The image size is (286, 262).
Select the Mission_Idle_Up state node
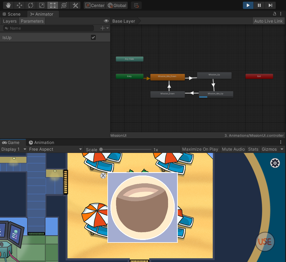(x=216, y=94)
